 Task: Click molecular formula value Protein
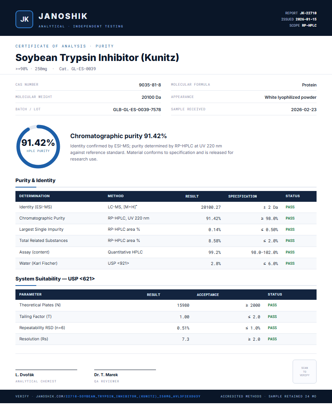pos(309,85)
